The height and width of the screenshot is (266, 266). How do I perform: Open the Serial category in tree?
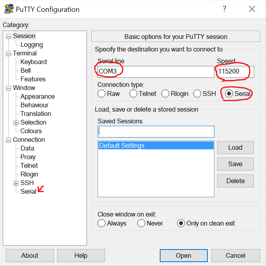(28, 191)
